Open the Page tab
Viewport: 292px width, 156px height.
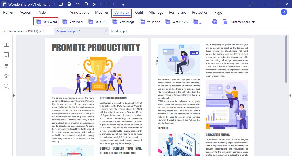coord(218,12)
